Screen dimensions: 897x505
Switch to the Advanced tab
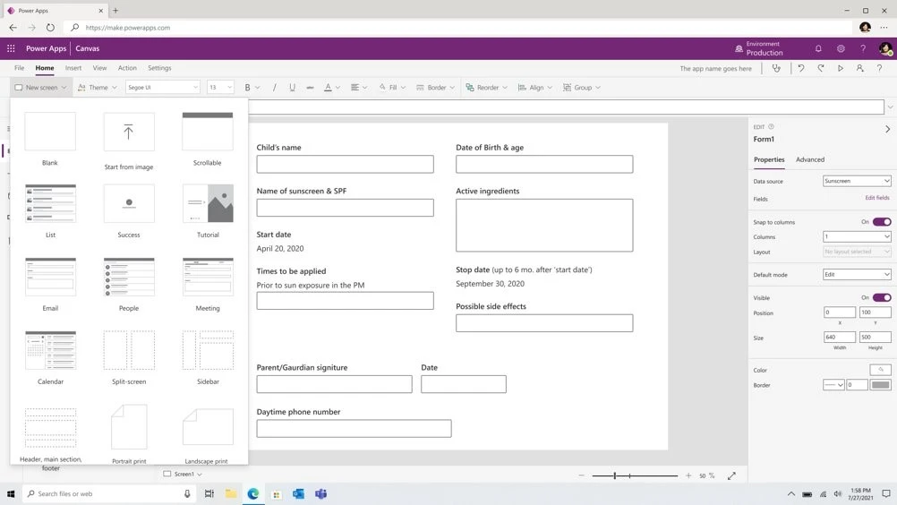(810, 159)
